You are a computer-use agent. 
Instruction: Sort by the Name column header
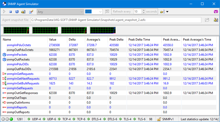(x=24, y=39)
